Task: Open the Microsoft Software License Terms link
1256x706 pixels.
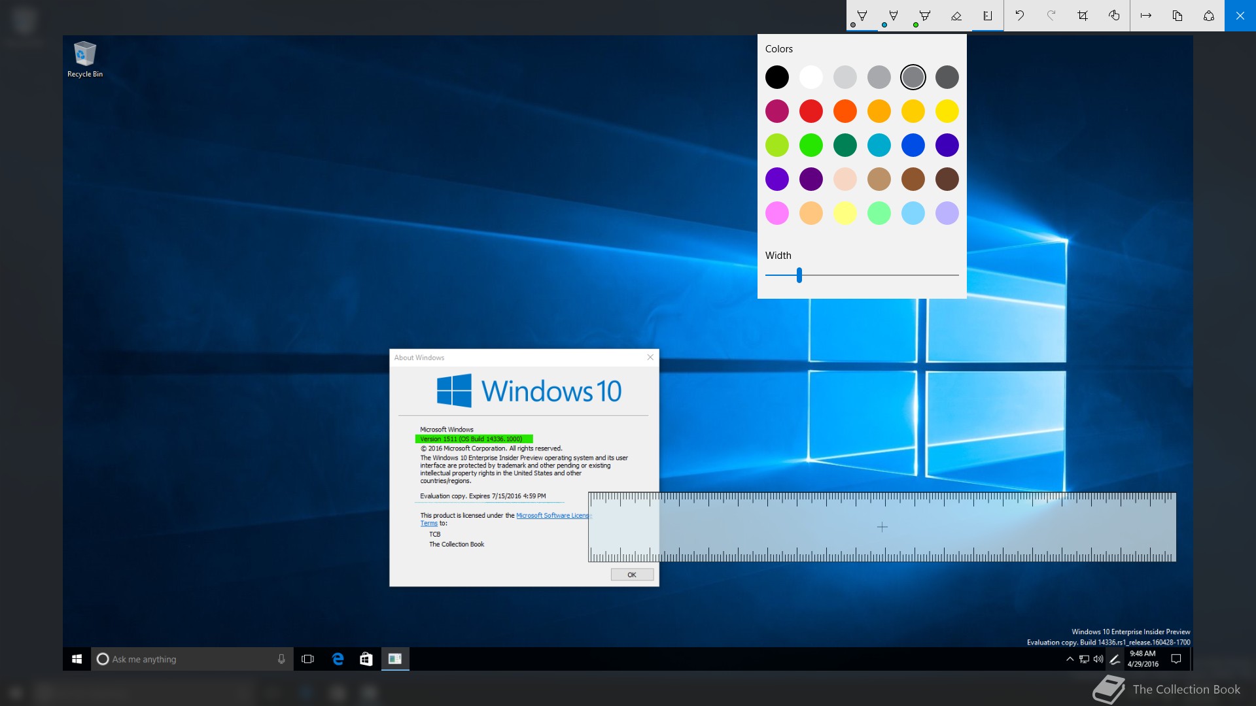Action: click(553, 516)
